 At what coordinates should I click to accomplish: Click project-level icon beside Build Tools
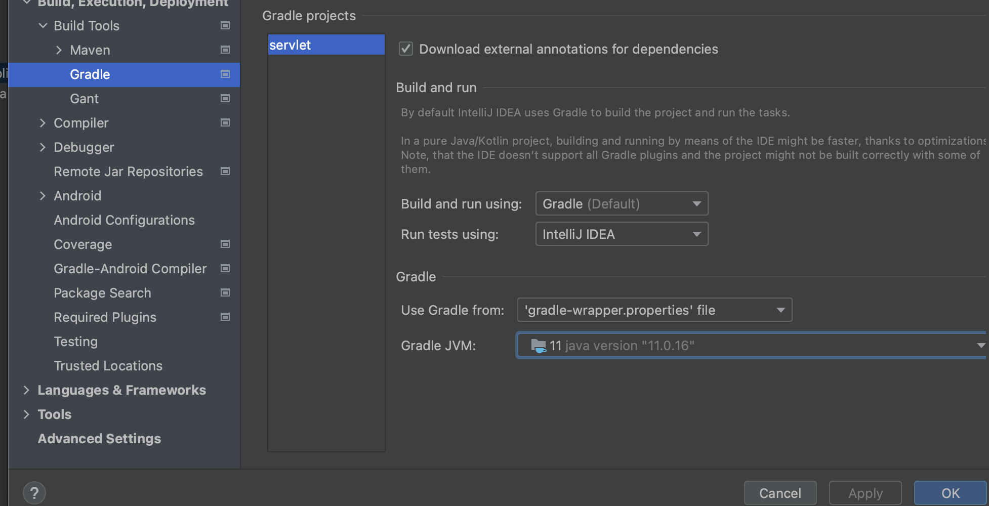(225, 25)
